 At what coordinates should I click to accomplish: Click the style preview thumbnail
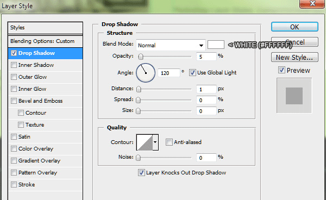294,96
